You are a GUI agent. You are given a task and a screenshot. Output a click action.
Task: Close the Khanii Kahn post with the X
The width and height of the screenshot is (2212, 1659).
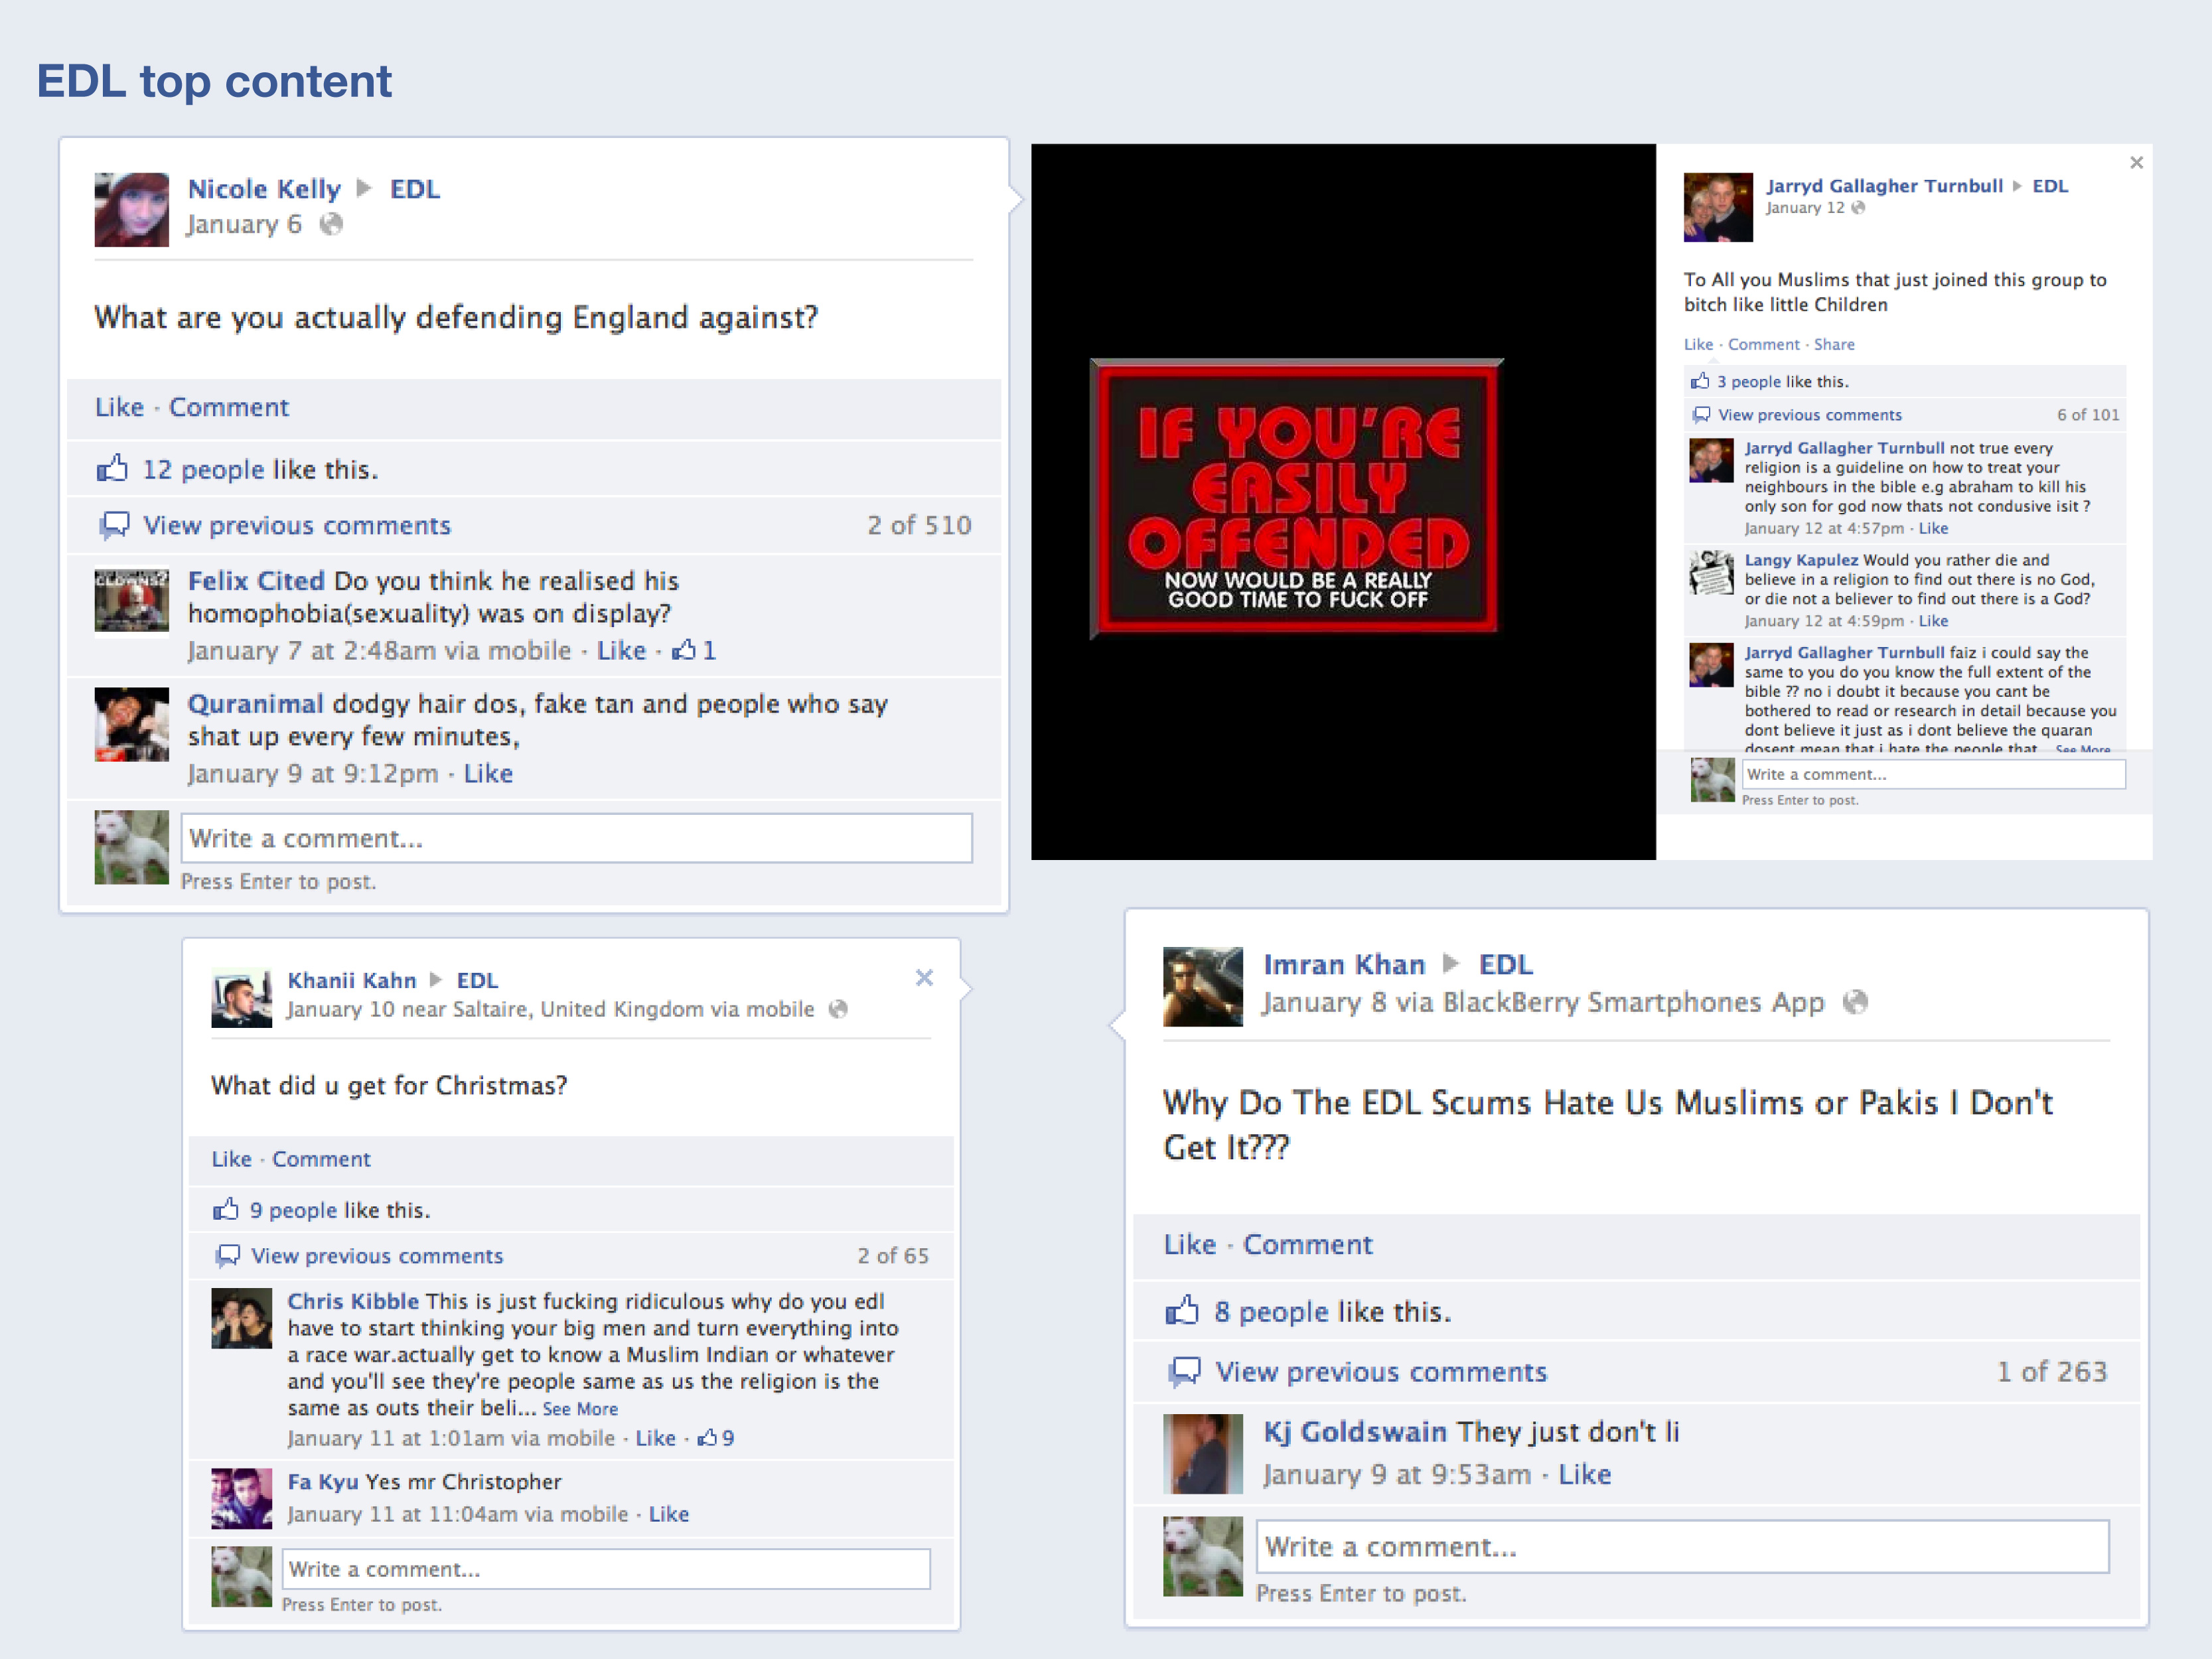click(924, 977)
